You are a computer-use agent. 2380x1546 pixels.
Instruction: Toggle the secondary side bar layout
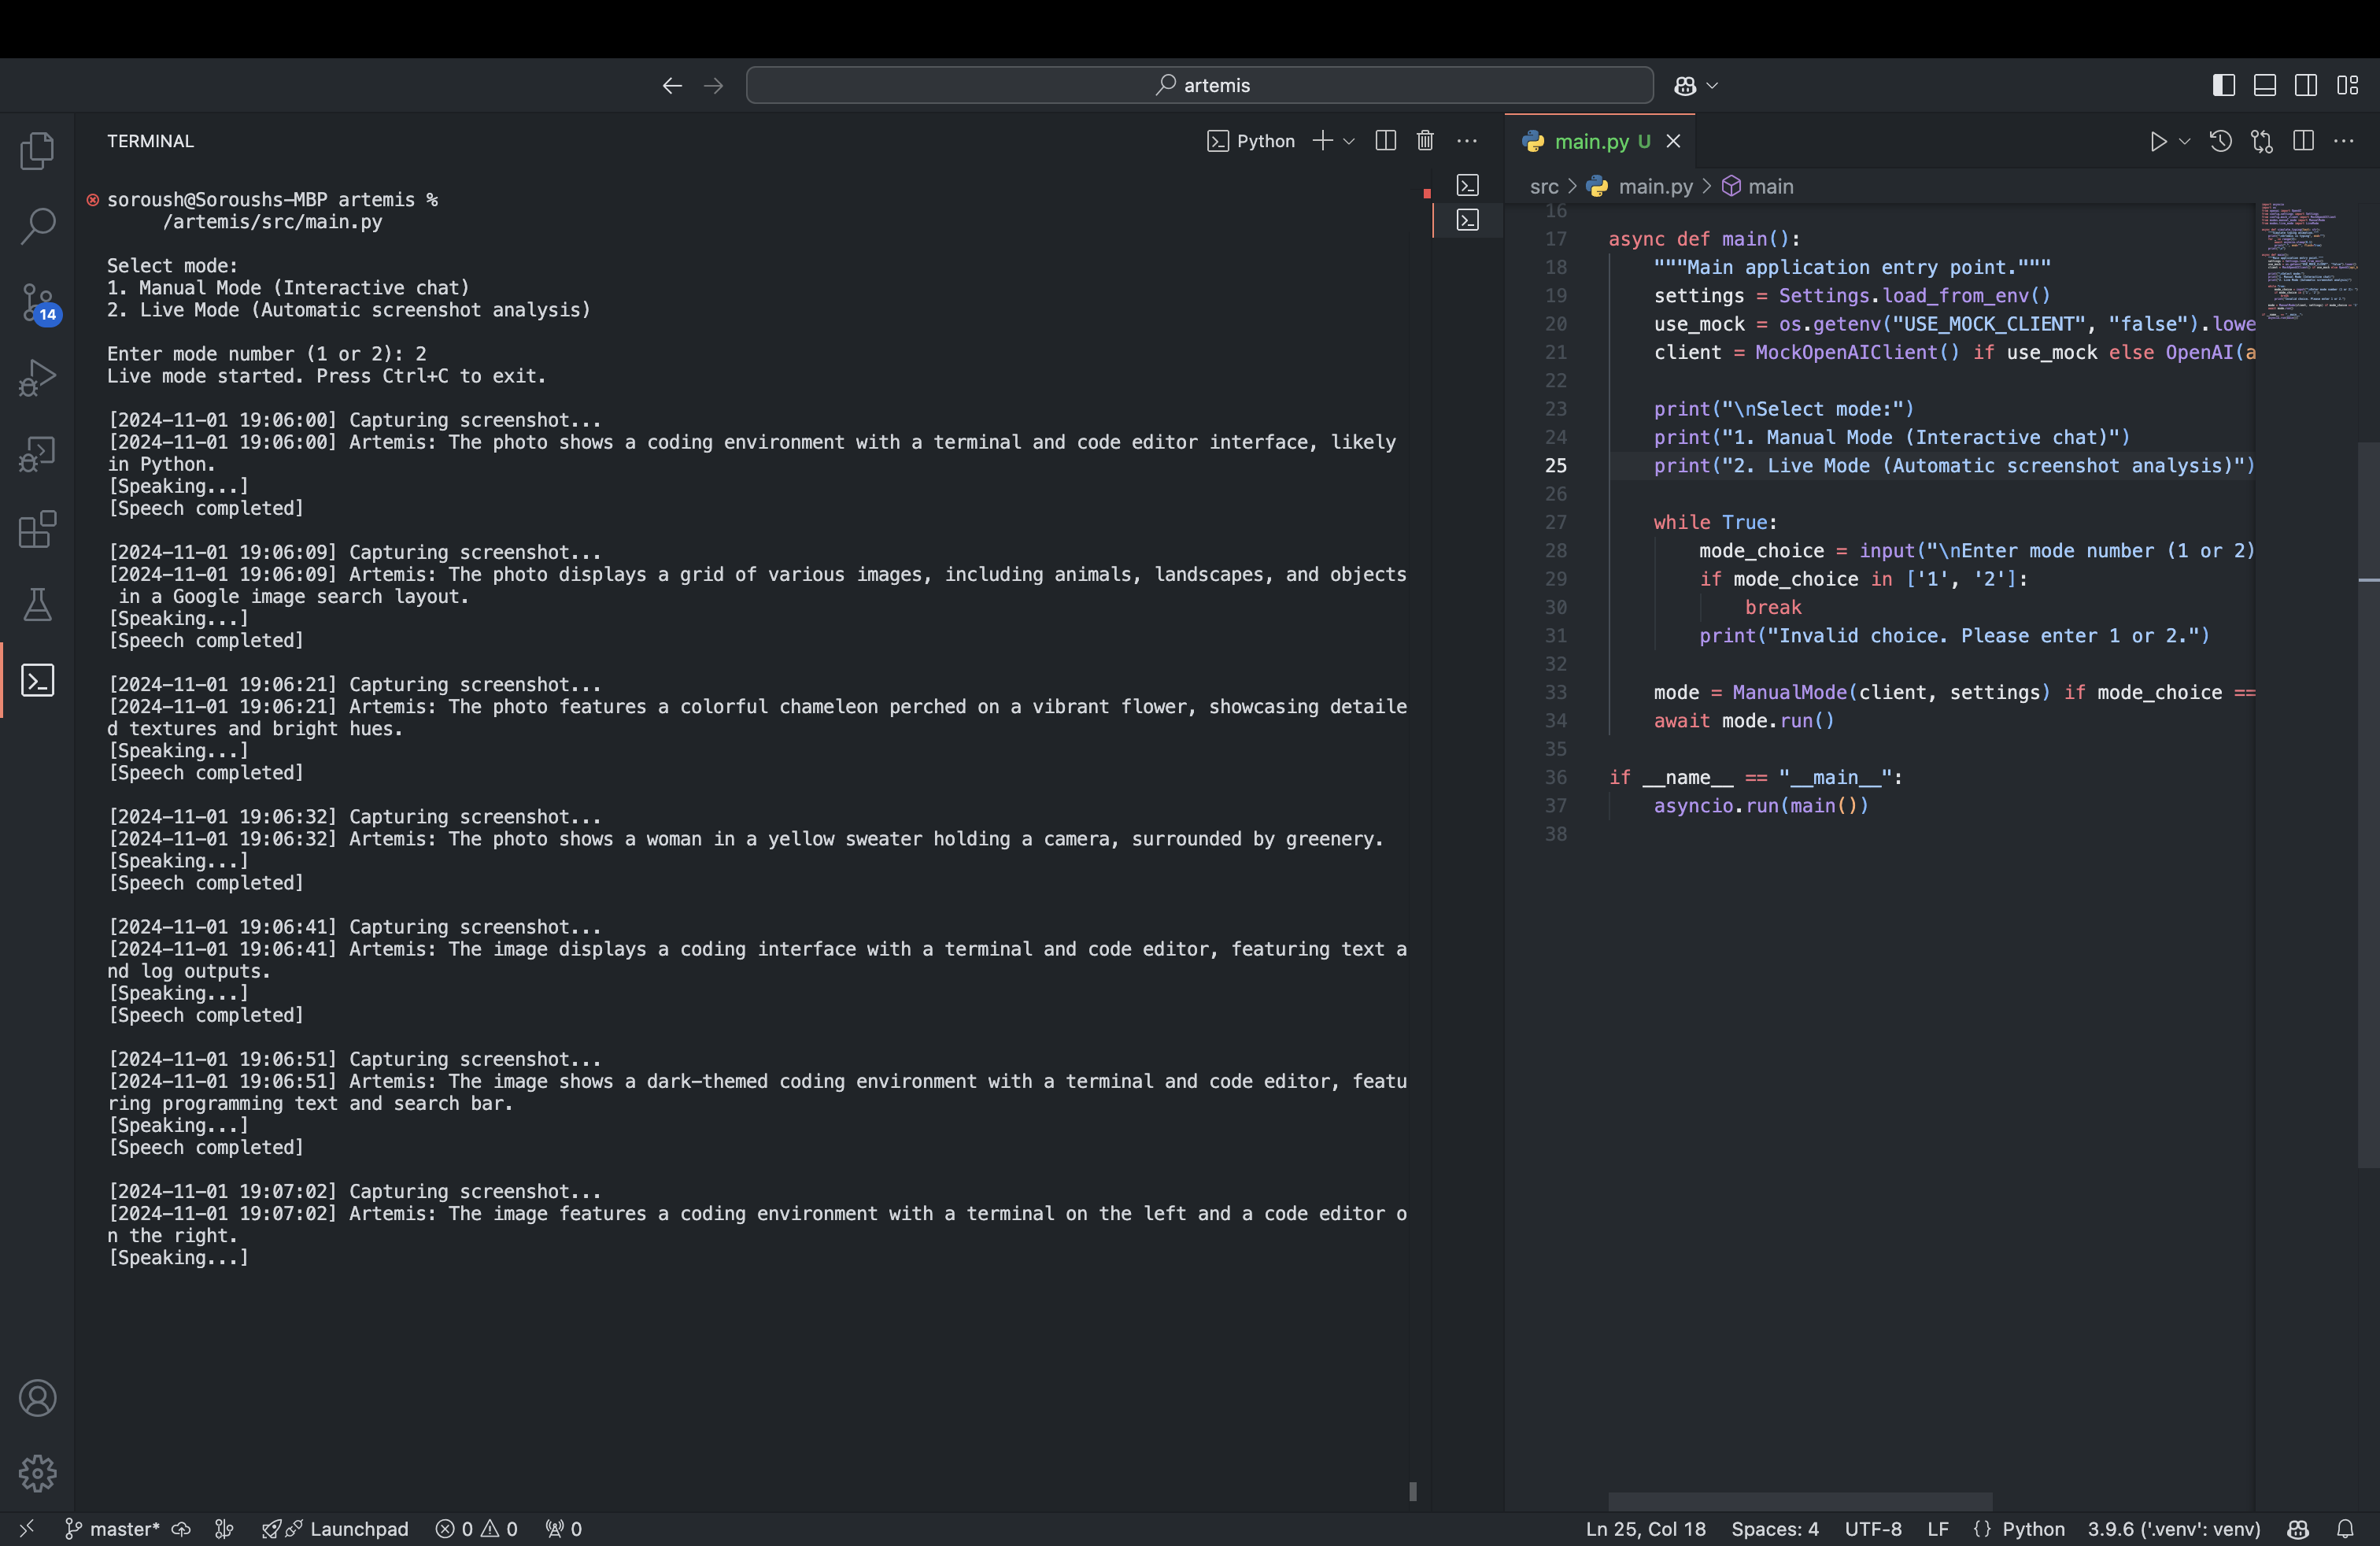pos(2305,85)
